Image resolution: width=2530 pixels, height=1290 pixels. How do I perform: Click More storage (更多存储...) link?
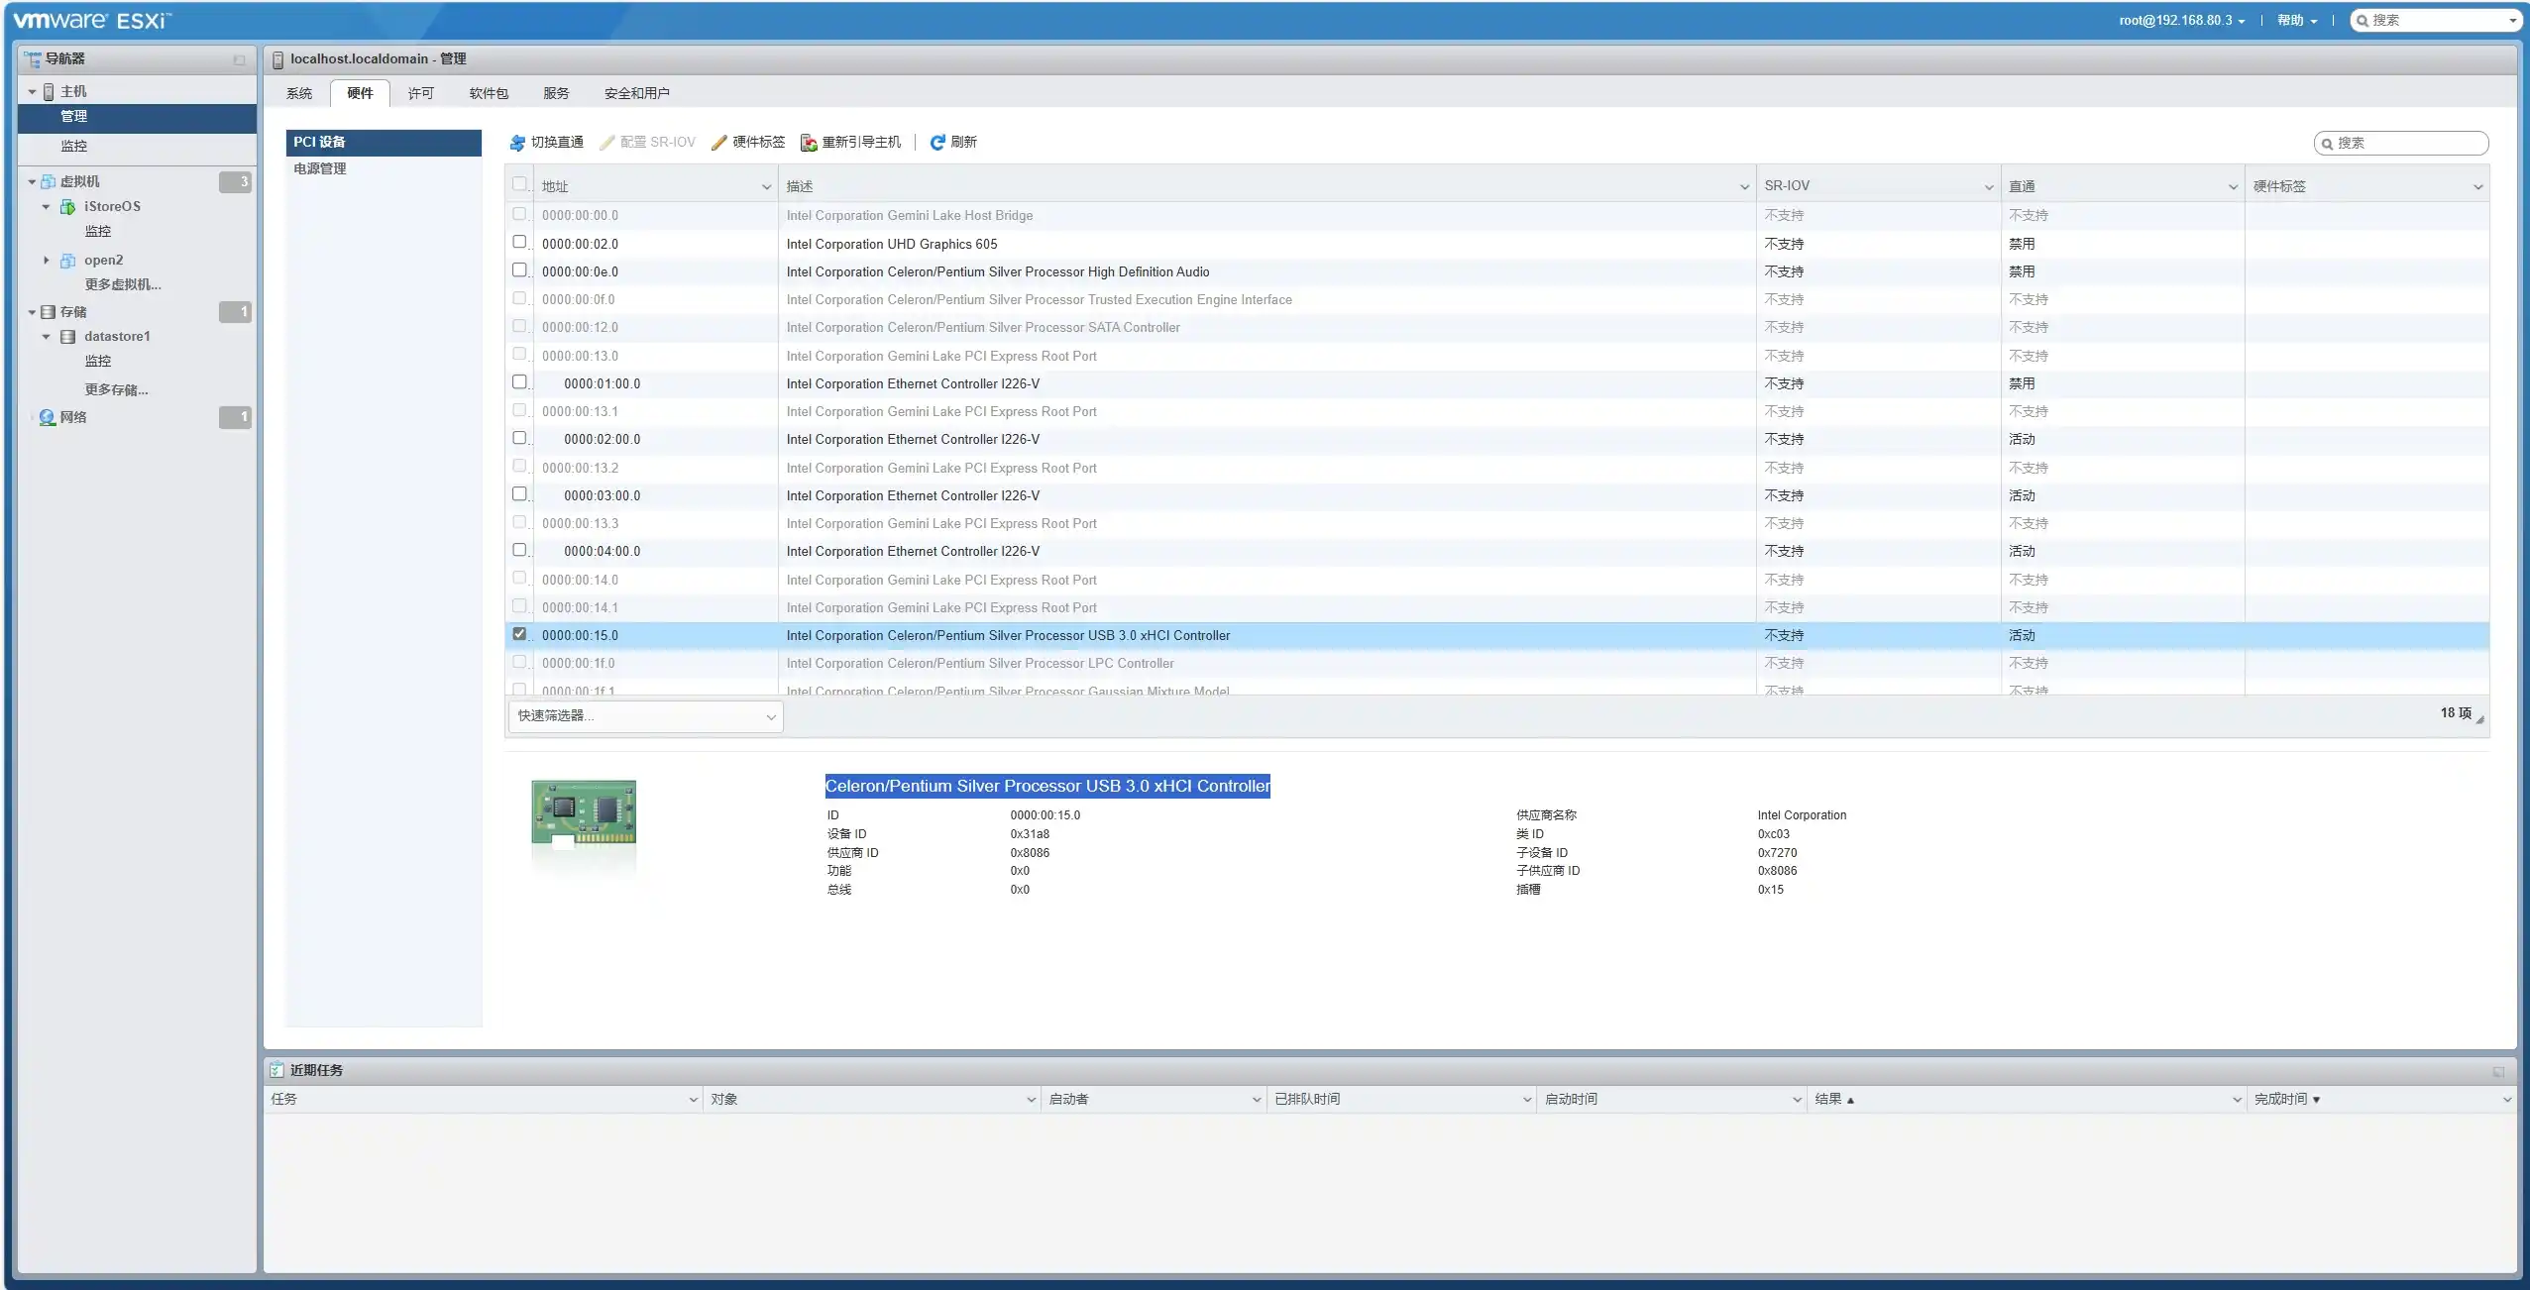[116, 390]
